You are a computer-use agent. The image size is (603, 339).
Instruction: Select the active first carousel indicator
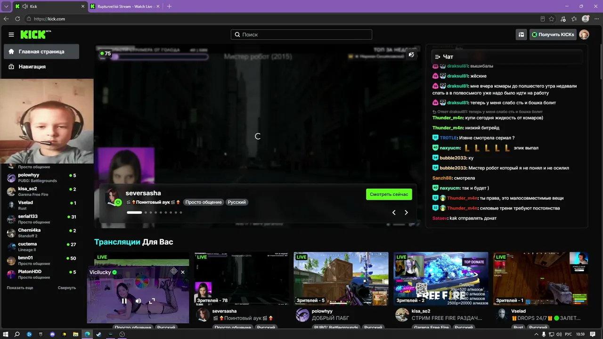pos(134,212)
